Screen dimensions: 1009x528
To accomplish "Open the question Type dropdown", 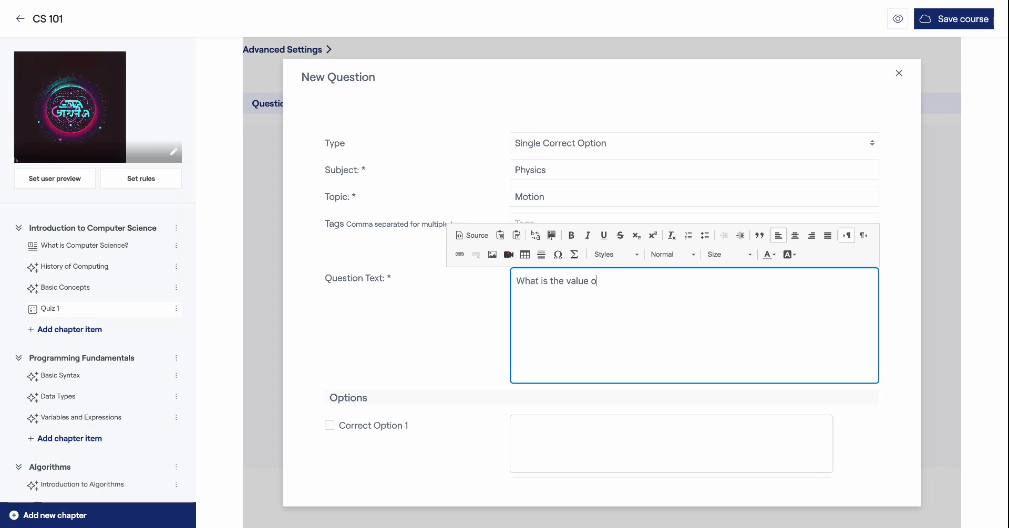I will [x=694, y=143].
